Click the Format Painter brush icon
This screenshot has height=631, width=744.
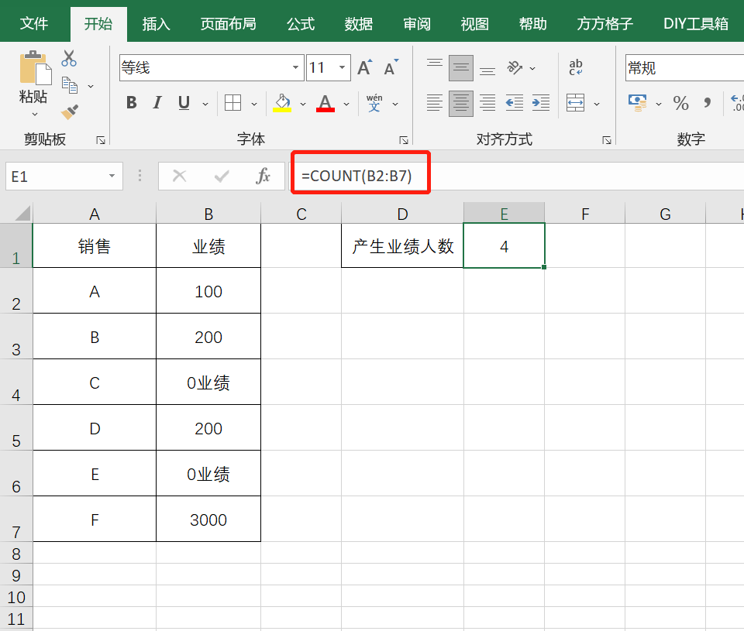[69, 111]
